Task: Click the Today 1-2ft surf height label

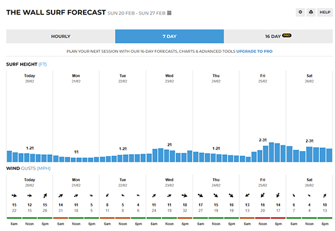Action: [30, 148]
